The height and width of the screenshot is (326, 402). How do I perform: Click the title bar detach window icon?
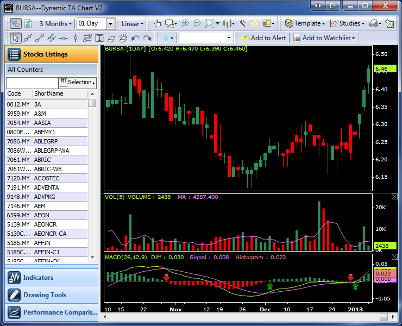333,5
